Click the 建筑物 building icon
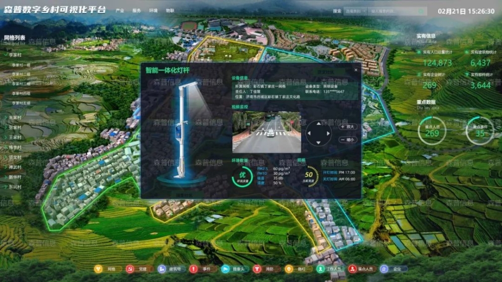Image resolution: width=502 pixels, height=282 pixels. [162, 269]
